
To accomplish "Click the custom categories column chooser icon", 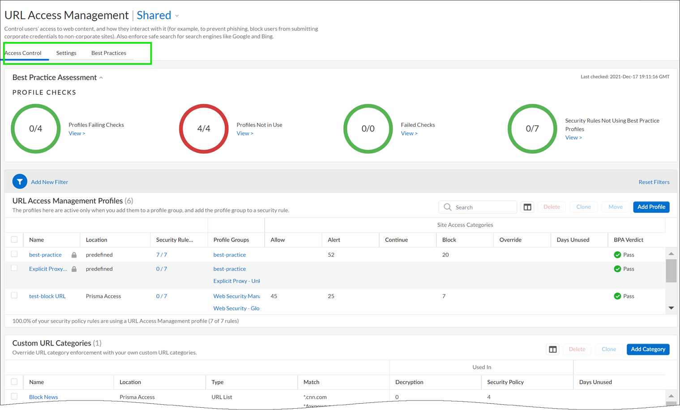I will 553,349.
